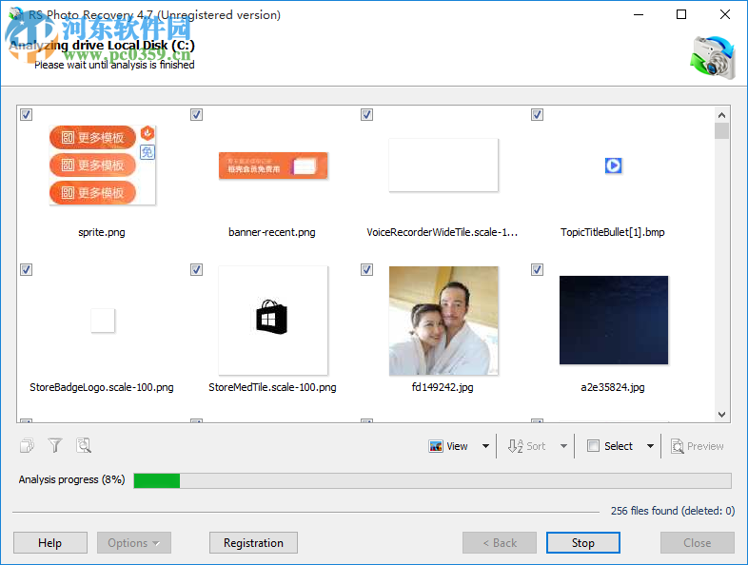Toggle the banner-recent.png checkbox
The image size is (748, 565).
tap(197, 114)
